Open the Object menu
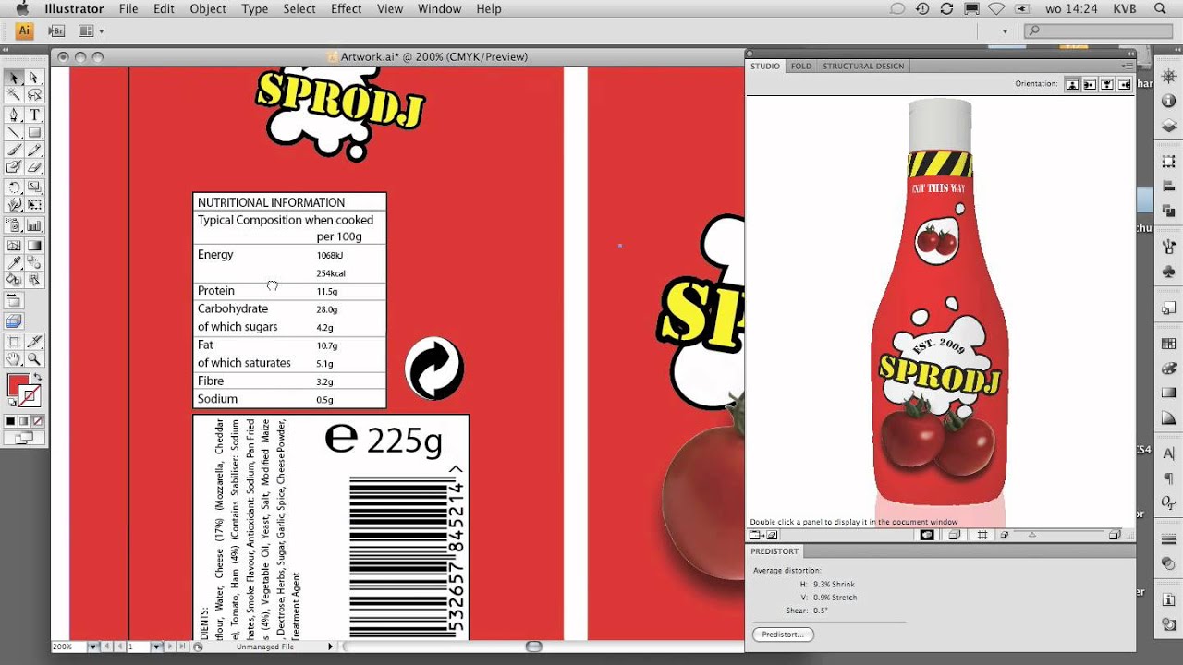This screenshot has width=1183, height=665. click(208, 9)
